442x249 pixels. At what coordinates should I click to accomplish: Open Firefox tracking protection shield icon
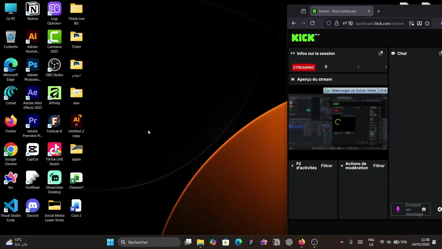click(329, 23)
